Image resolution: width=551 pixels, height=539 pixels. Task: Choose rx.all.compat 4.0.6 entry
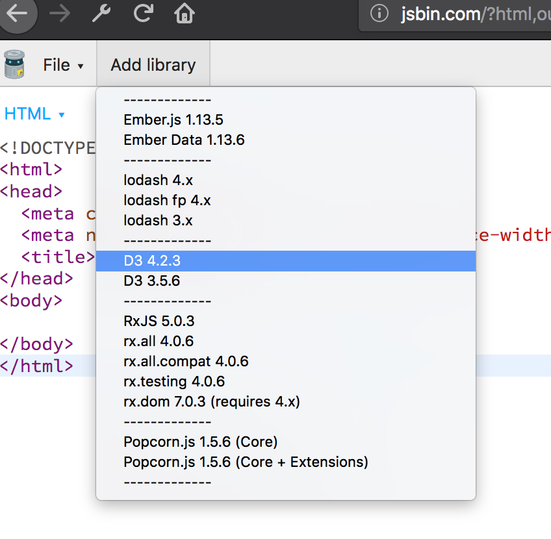[x=286, y=361]
